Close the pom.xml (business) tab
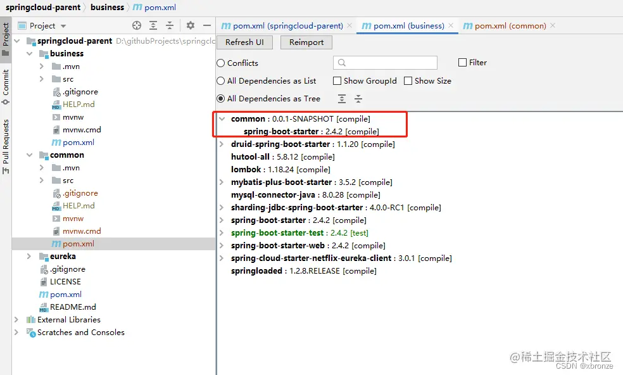This screenshot has height=375, width=623. [451, 25]
